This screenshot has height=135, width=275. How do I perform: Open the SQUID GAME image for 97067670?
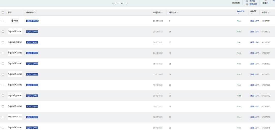tap(15, 117)
